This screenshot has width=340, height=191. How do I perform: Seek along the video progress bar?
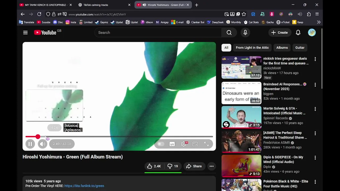119,137
